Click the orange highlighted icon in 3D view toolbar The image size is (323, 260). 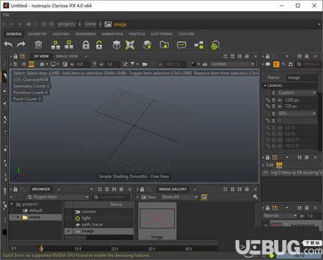pos(31,64)
